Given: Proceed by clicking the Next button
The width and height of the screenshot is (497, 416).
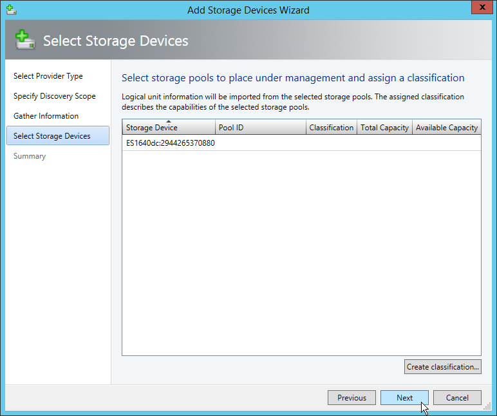Looking at the screenshot, I should point(404,398).
